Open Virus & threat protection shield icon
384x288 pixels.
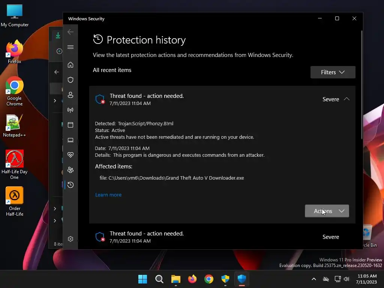70,80
